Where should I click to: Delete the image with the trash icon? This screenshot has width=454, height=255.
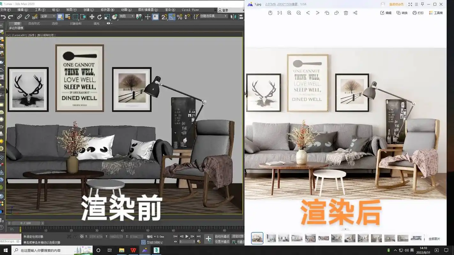tap(346, 13)
